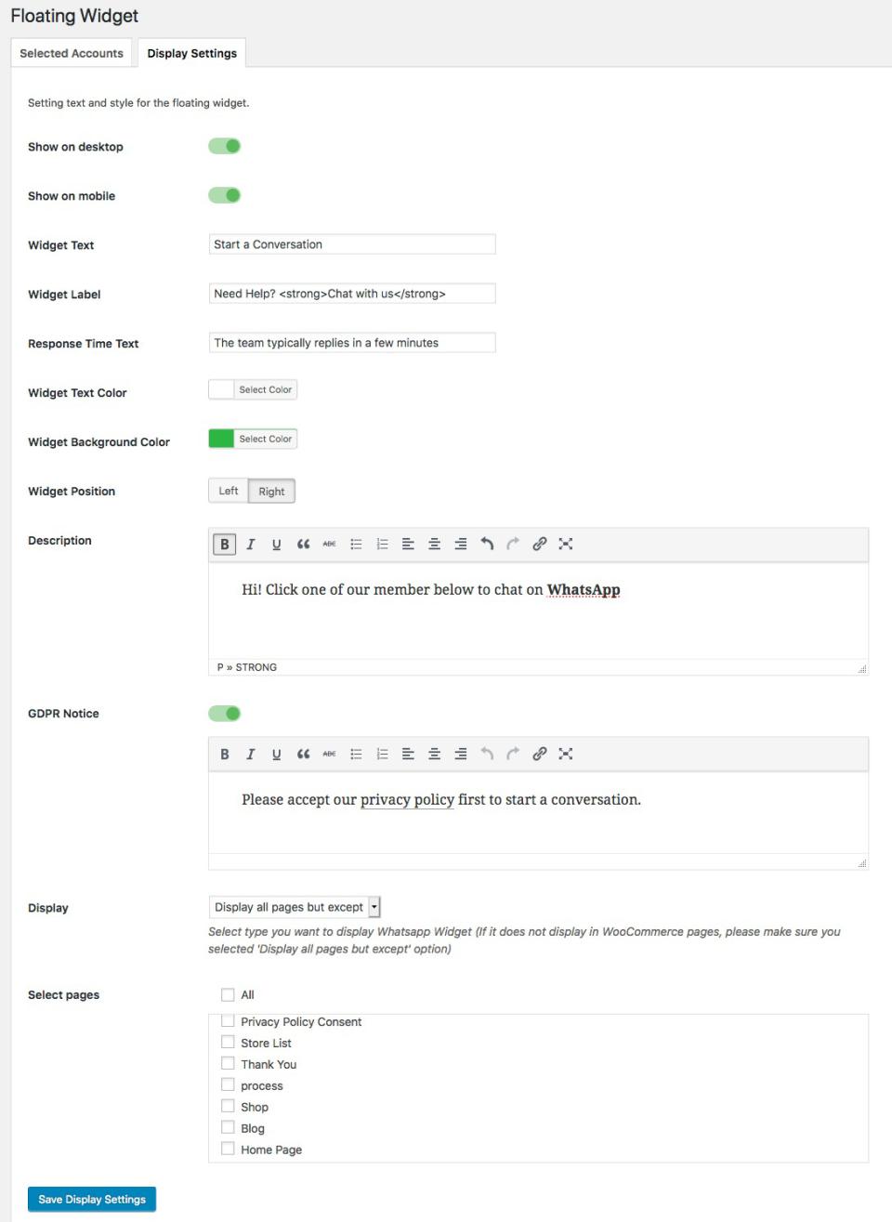Set Widget Position to Left
The image size is (892, 1222).
(229, 491)
